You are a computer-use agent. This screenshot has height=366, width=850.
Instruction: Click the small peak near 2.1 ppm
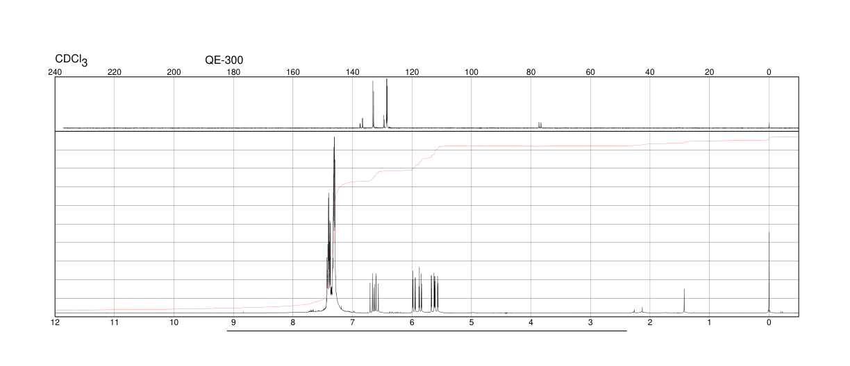pyautogui.click(x=642, y=310)
